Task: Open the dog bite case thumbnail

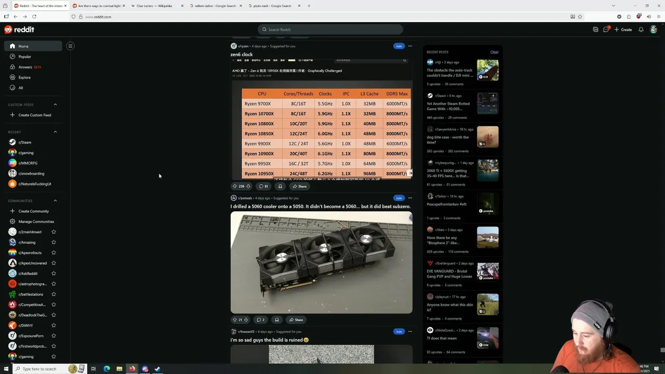Action: tap(488, 137)
